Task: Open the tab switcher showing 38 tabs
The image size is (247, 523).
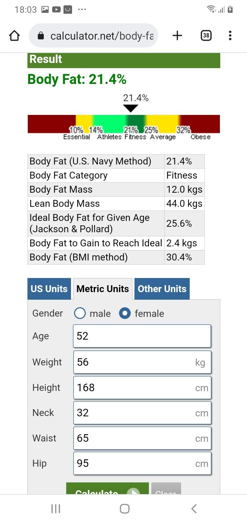Action: [206, 35]
